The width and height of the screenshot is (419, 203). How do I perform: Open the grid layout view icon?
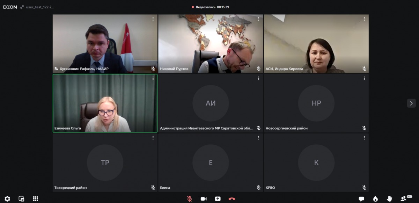click(35, 199)
